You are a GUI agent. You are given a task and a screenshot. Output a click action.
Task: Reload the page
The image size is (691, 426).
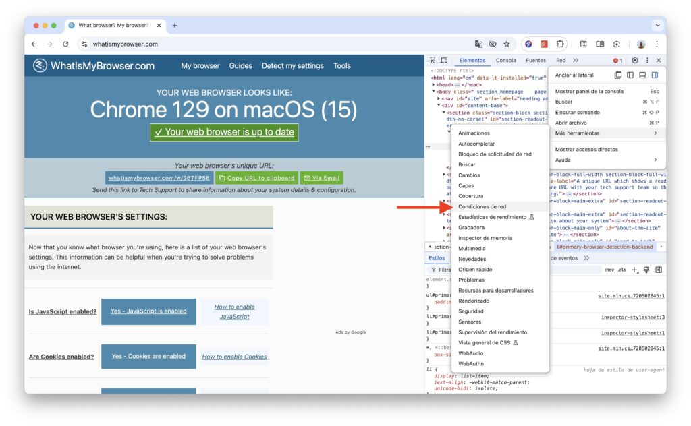65,44
